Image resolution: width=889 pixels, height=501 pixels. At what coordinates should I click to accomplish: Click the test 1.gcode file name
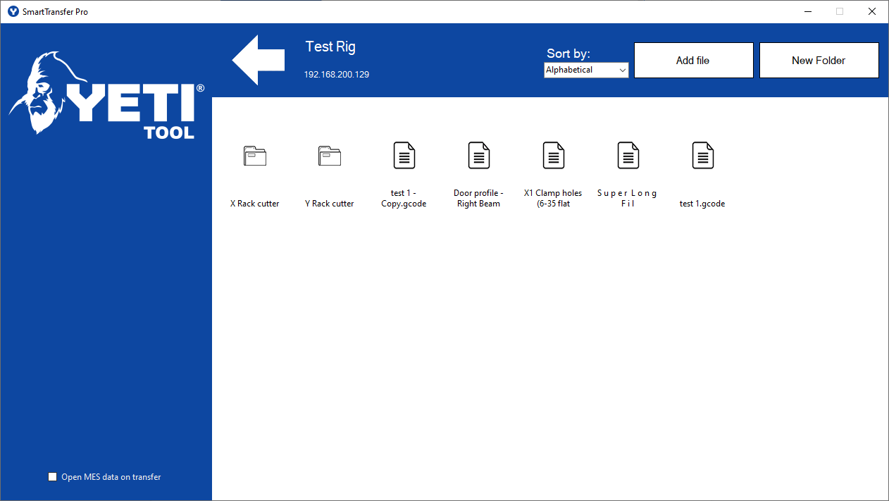[x=702, y=204]
